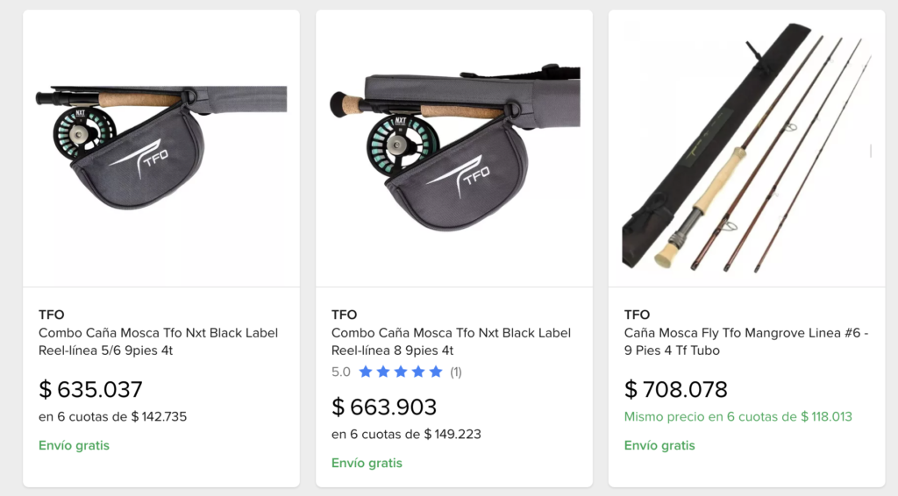898x496 pixels.
Task: Click the 5.0 rating score number
Action: (x=341, y=372)
